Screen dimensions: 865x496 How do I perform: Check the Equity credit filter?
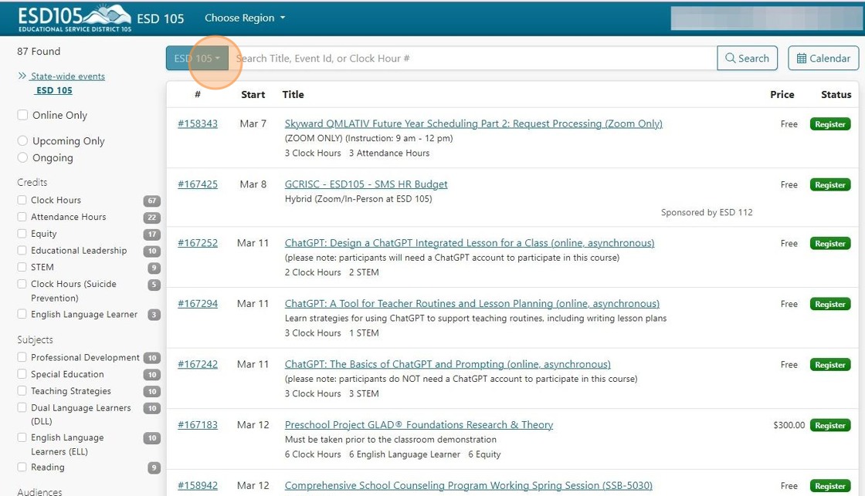[x=22, y=233]
